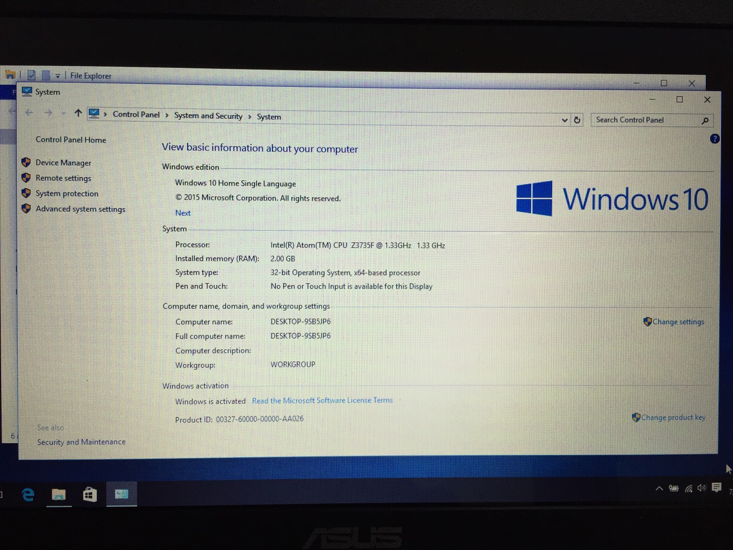Viewport: 733px width, 550px height.
Task: Select System and Security in breadcrumb
Action: coord(208,116)
